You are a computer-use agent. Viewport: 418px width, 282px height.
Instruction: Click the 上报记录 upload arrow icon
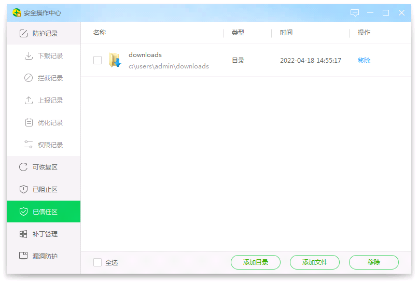(29, 100)
